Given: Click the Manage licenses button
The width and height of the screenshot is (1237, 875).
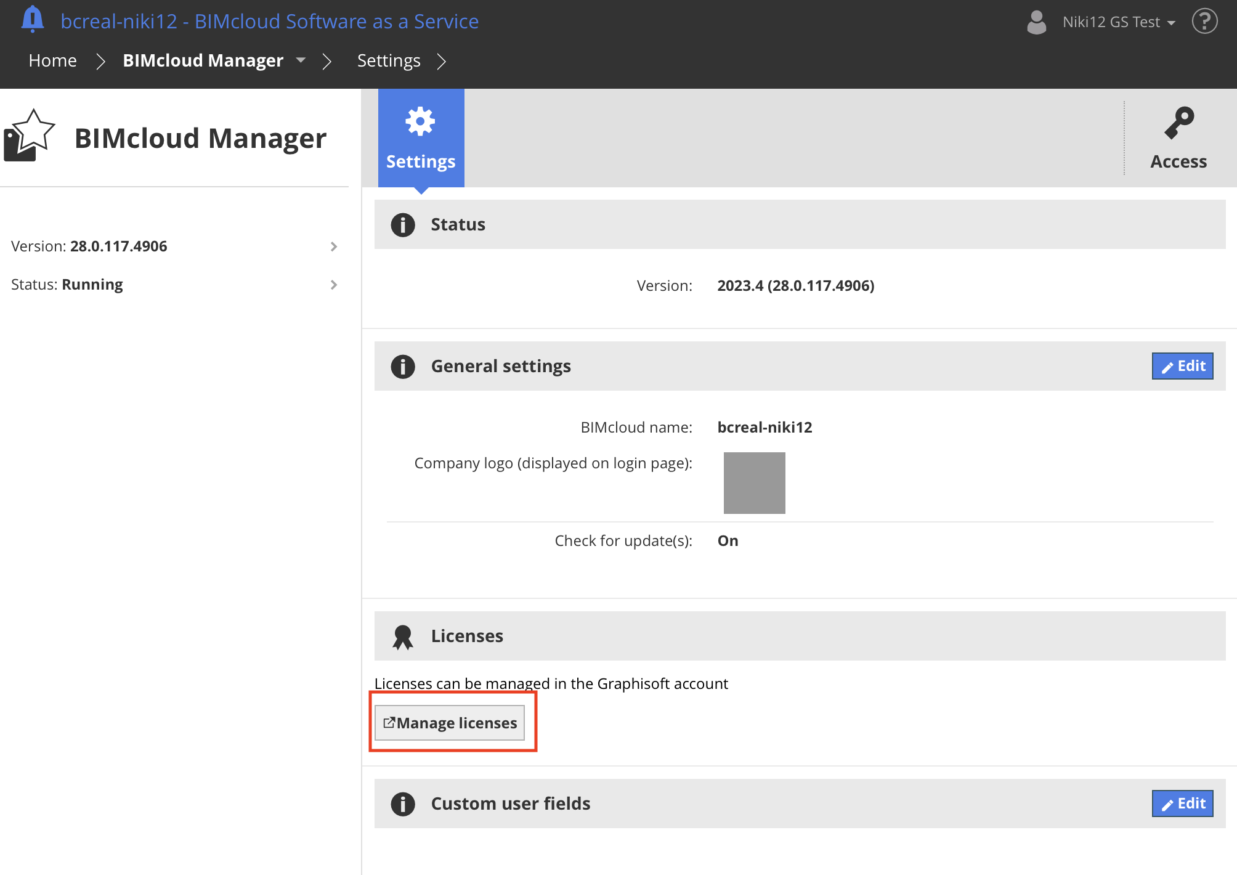Looking at the screenshot, I should click(450, 723).
